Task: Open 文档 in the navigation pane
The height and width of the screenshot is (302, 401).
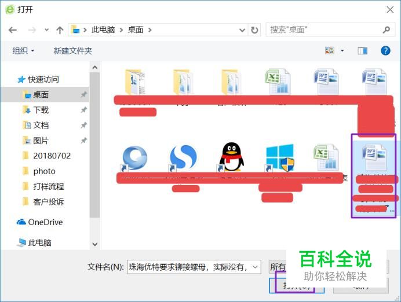Action: (x=36, y=126)
